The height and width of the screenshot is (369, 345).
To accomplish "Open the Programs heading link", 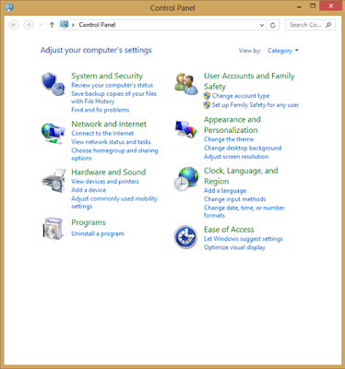I will pos(89,222).
